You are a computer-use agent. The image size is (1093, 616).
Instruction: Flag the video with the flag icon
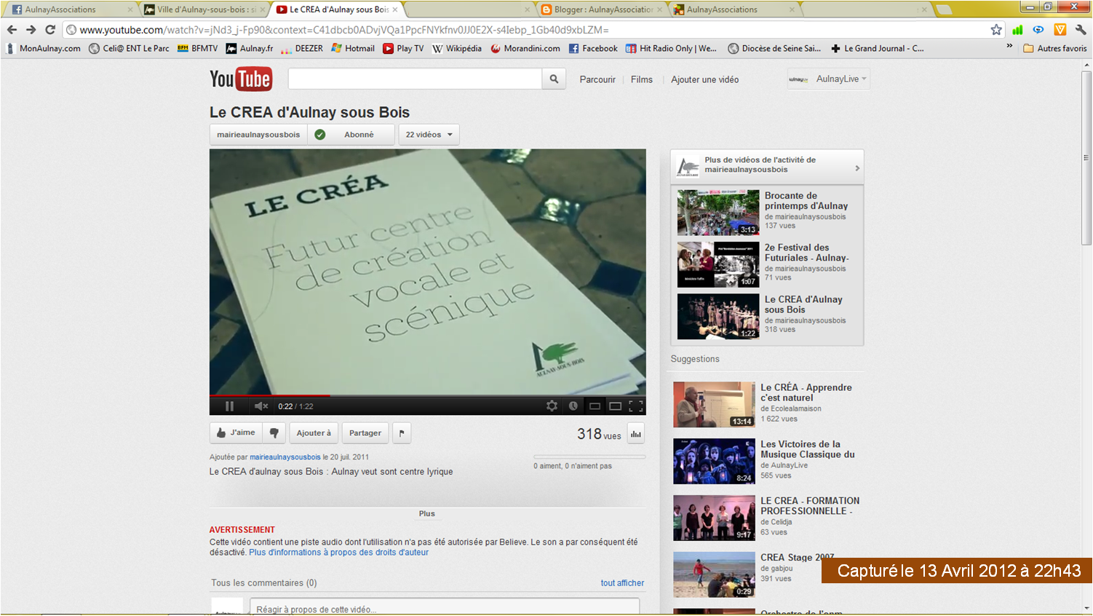click(402, 433)
